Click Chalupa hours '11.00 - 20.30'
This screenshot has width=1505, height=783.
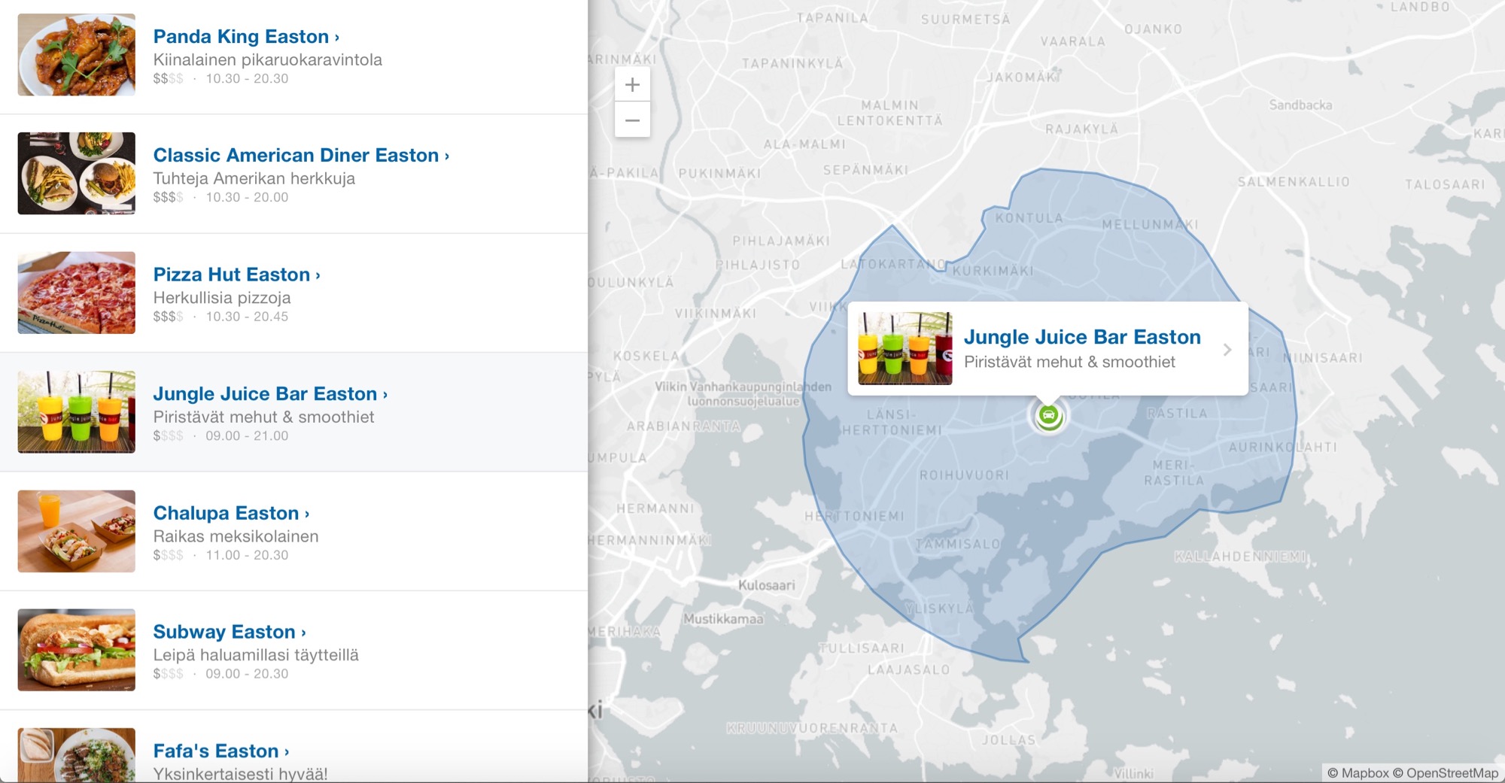click(247, 555)
